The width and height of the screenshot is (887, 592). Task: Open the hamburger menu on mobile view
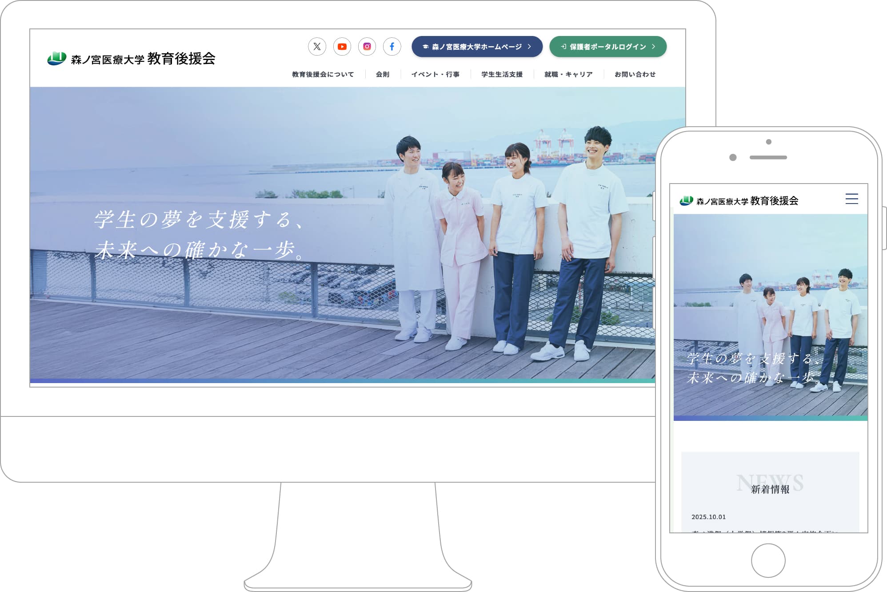click(852, 199)
